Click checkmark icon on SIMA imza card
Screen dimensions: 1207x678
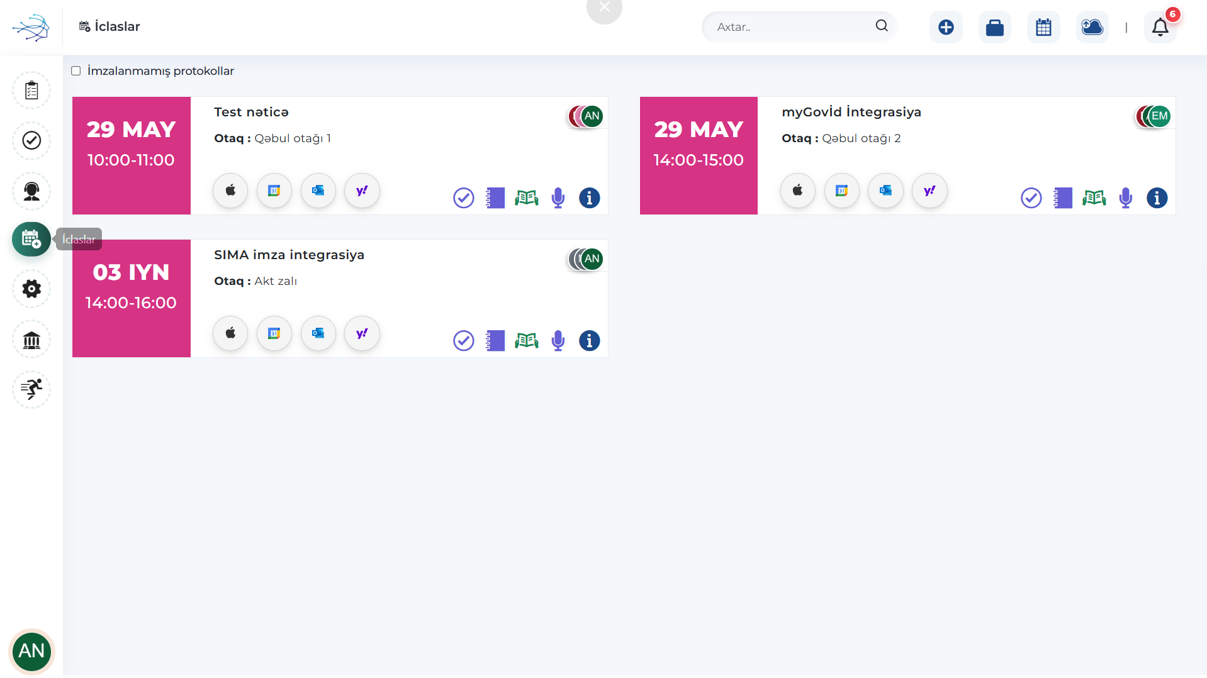[464, 341]
